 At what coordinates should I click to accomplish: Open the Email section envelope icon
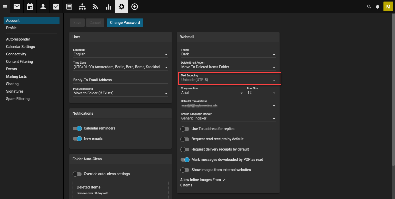[x=17, y=7]
